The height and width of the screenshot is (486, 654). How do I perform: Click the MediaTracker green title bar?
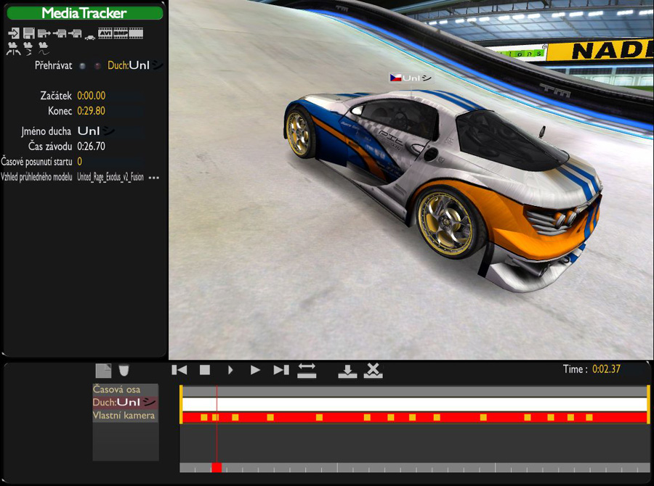coord(85,13)
